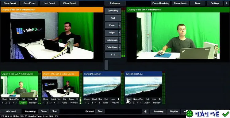Viewport: 230px width, 118px height.
Task: Apply the lower CubeZoom transition
Action: (x=112, y=47)
